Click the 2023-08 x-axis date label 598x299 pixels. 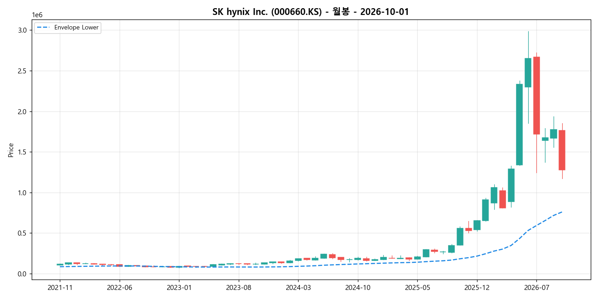[239, 287]
